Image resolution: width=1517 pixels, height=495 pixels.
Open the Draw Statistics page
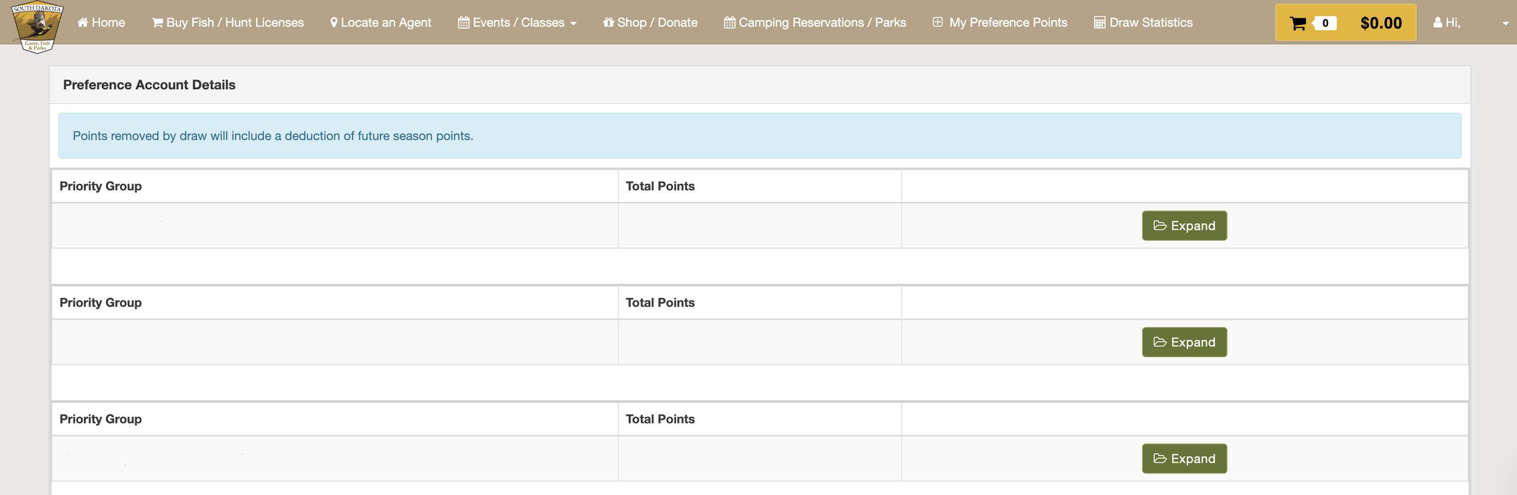pyautogui.click(x=1150, y=23)
